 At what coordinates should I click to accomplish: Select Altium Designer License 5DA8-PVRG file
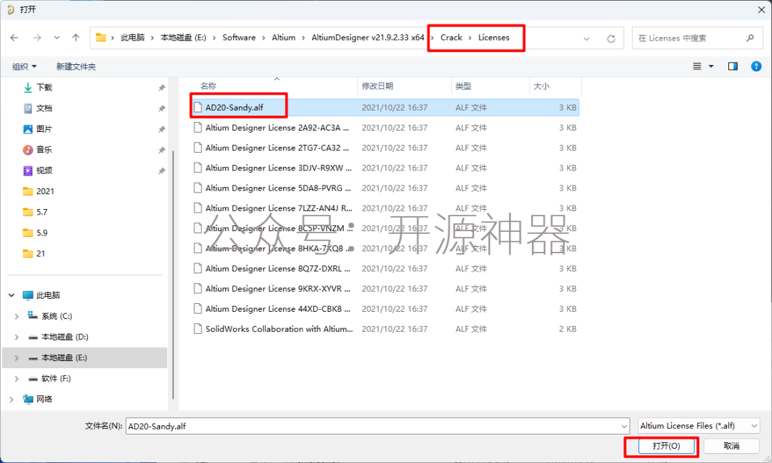tap(385, 188)
